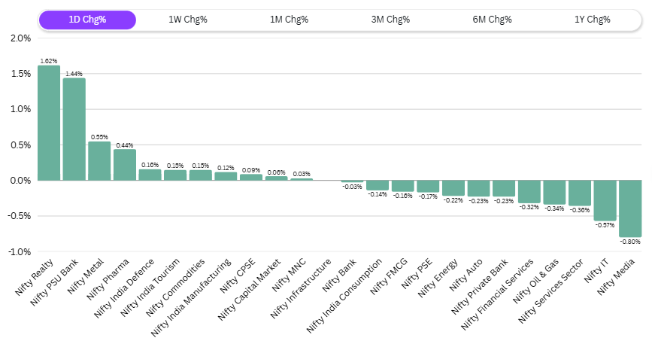Select the 1Y Chg% tab
The width and height of the screenshot is (652, 344).
pyautogui.click(x=593, y=20)
